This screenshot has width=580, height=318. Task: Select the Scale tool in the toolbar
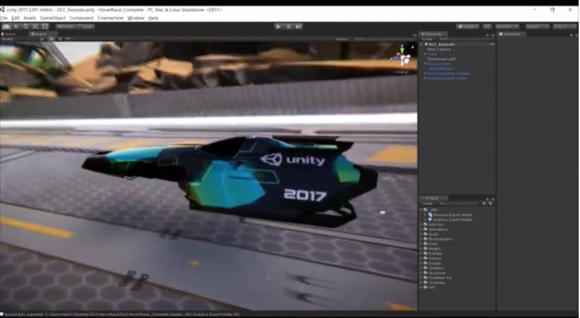click(35, 26)
